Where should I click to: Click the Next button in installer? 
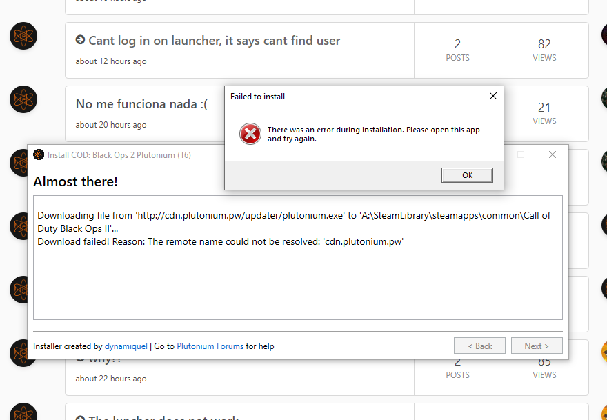[x=537, y=346]
